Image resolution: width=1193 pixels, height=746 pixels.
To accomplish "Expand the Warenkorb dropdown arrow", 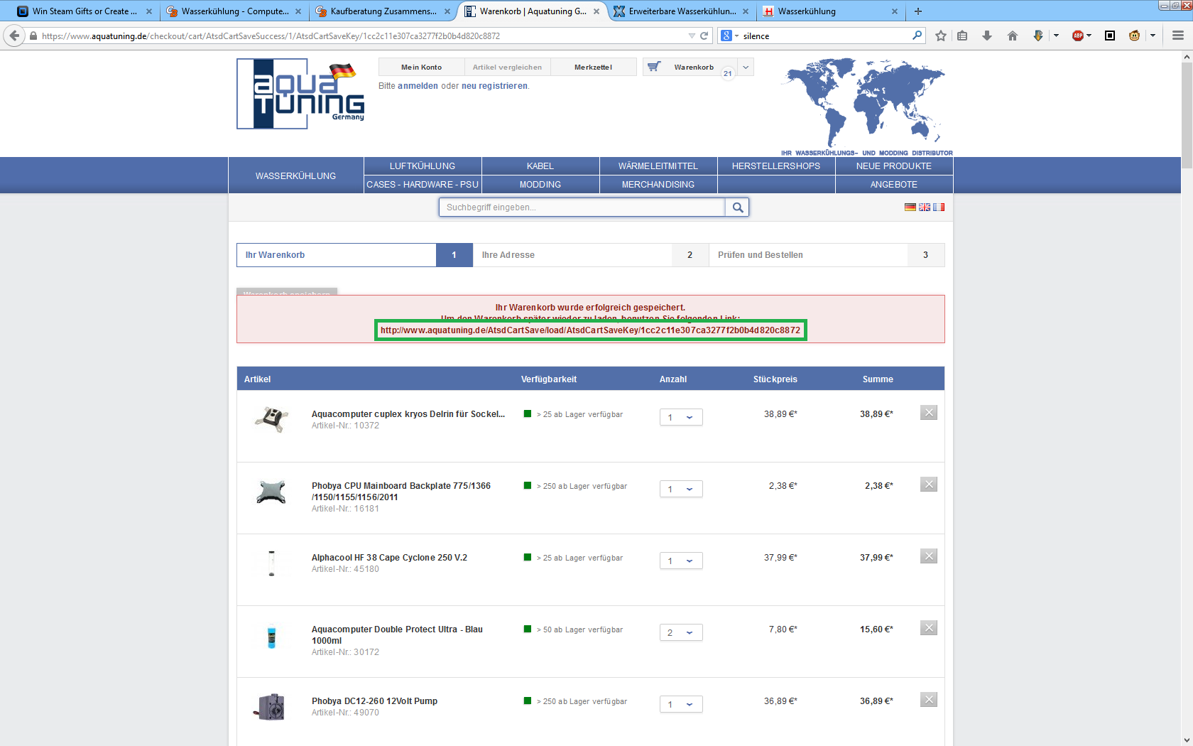I will tap(746, 67).
